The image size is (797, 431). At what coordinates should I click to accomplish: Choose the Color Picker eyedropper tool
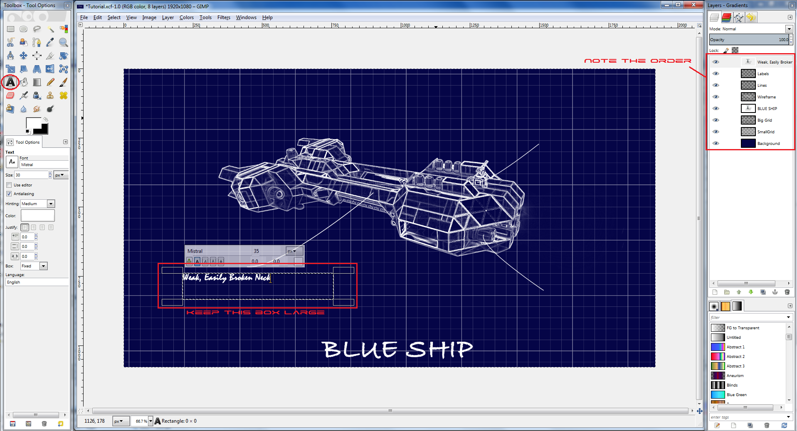tap(50, 42)
